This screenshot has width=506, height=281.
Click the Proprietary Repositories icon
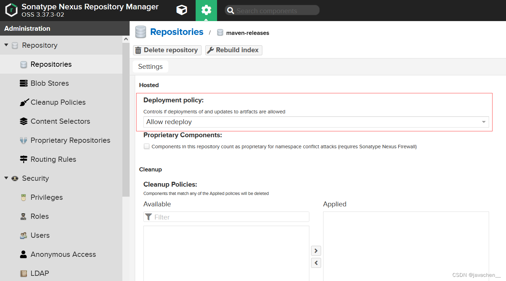pyautogui.click(x=24, y=140)
